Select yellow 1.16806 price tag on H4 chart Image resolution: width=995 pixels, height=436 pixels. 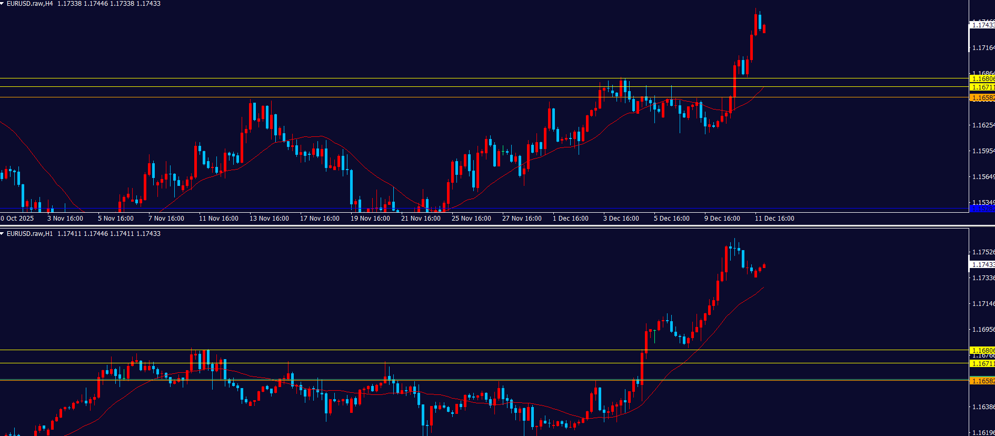pos(982,79)
